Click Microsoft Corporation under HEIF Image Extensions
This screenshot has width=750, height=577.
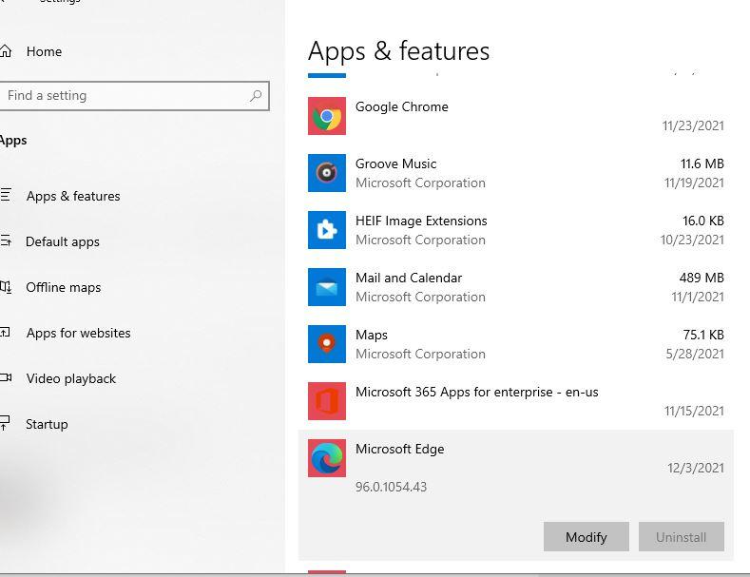[x=420, y=240]
